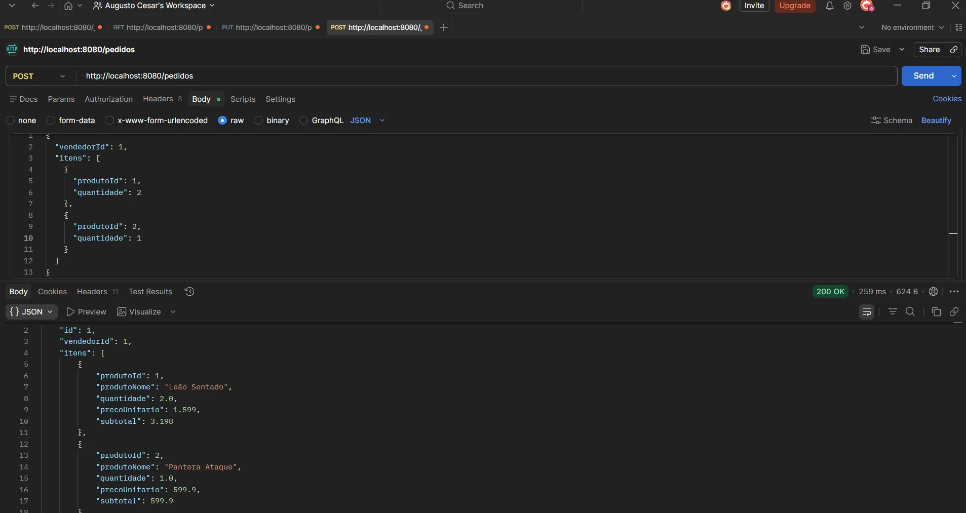Select the form-data body type
The height and width of the screenshot is (513, 966).
click(51, 121)
